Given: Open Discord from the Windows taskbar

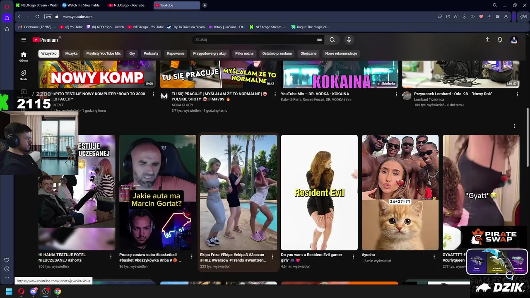Looking at the screenshot, I should [34, 291].
